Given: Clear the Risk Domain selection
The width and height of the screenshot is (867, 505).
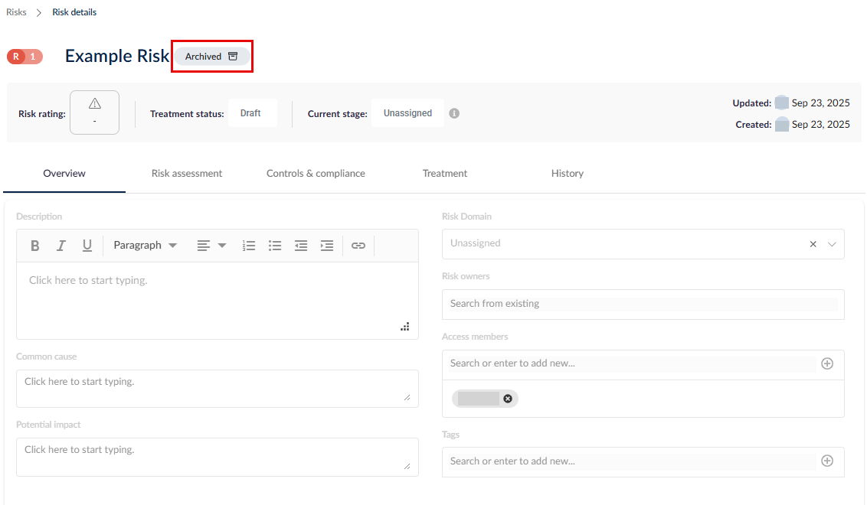Looking at the screenshot, I should (x=813, y=244).
